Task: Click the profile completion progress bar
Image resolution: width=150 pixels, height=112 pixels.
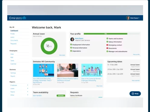Action: click(112, 34)
